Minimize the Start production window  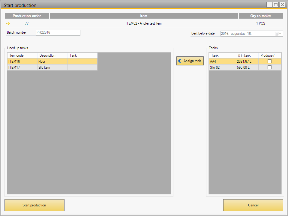[x=269, y=4]
